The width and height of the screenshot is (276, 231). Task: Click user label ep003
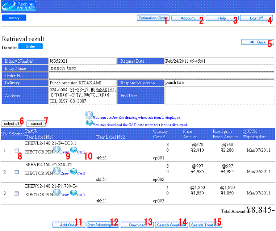tap(159, 201)
